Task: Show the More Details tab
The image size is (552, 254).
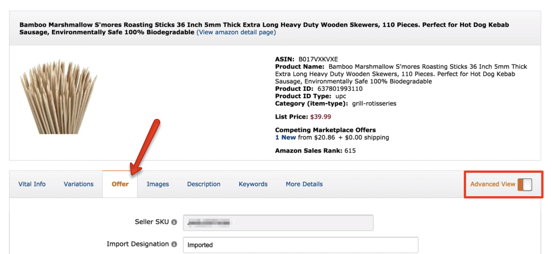Action: click(x=304, y=184)
